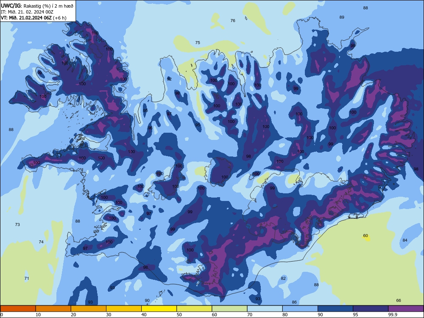This screenshot has height=318, width=424.
Task: Click the purple above-99.9 legend swatch
Action: [406, 309]
